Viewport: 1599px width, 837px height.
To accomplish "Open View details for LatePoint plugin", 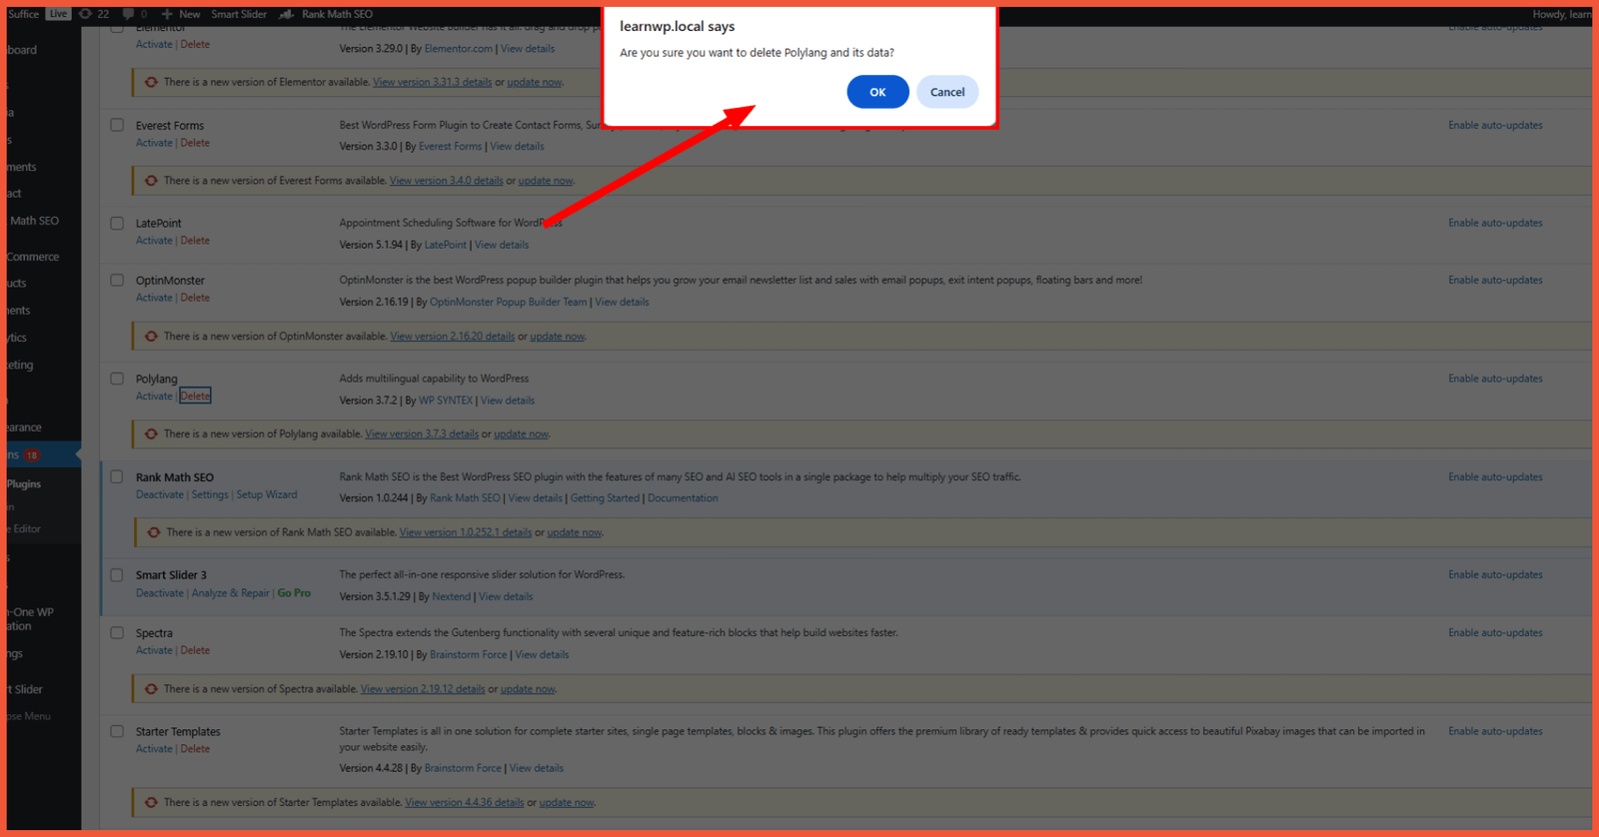I will coord(502,245).
